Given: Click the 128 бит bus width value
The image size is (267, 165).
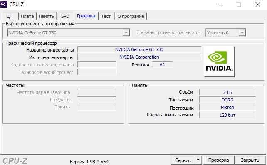Looking at the screenshot, I should click(227, 115).
